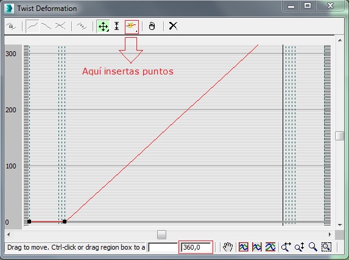This screenshot has width=349, height=260.
Task: Click the scroll left arrow
Action: (x=9, y=234)
